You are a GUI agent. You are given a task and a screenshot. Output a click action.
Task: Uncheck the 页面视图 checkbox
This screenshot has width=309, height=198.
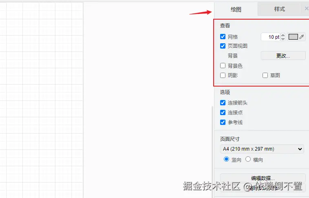[x=223, y=46]
